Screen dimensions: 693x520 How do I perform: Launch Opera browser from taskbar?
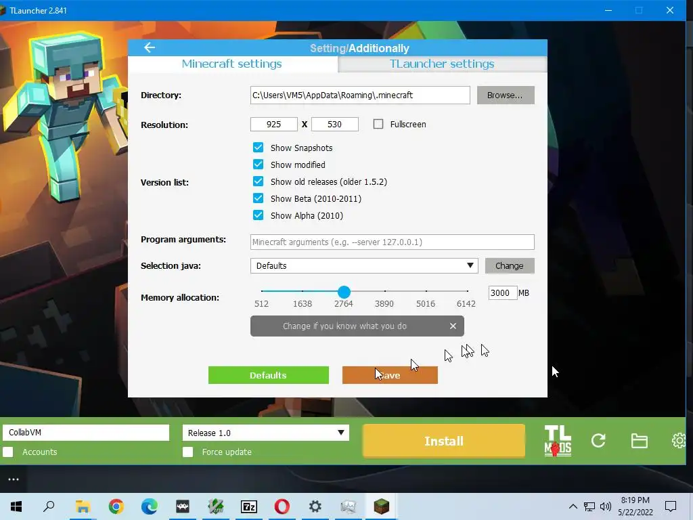(282, 506)
